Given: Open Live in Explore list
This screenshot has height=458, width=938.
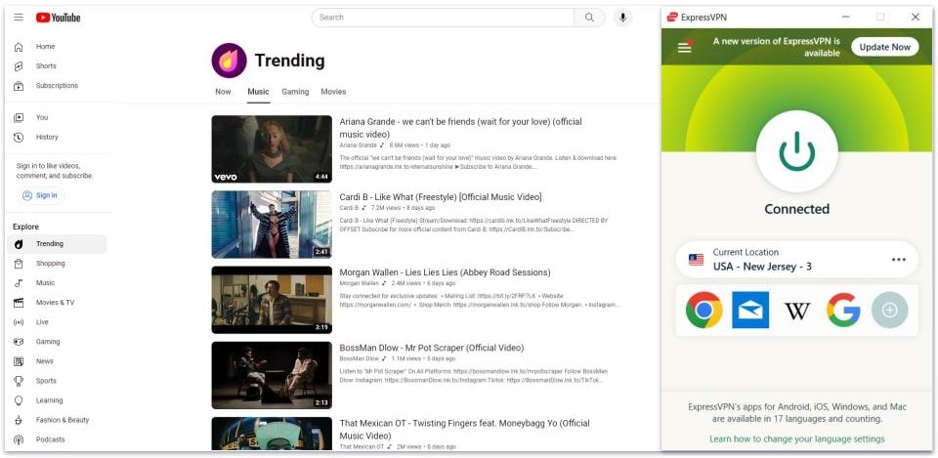Looking at the screenshot, I should coord(57,322).
